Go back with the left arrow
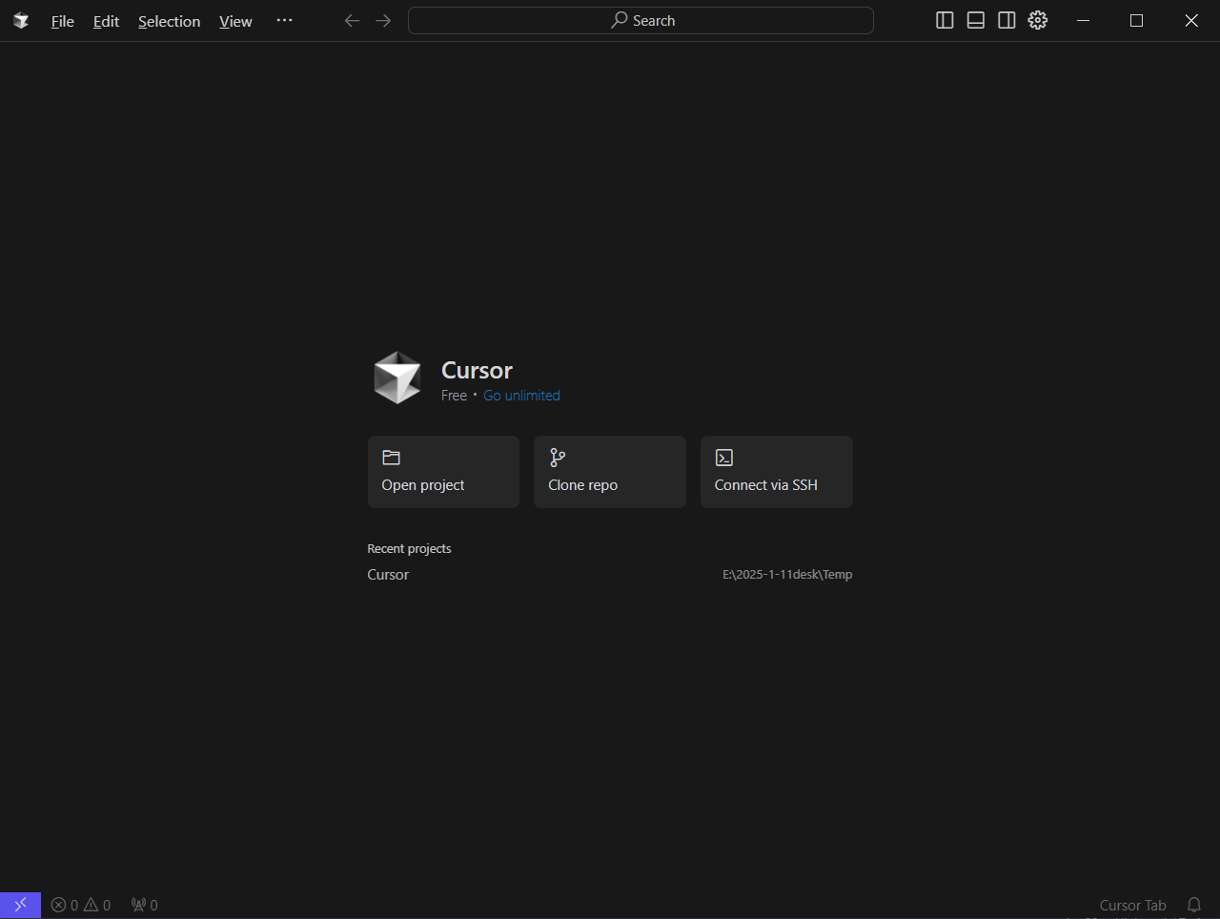Screen dimensions: 1220x919 [x=352, y=21]
